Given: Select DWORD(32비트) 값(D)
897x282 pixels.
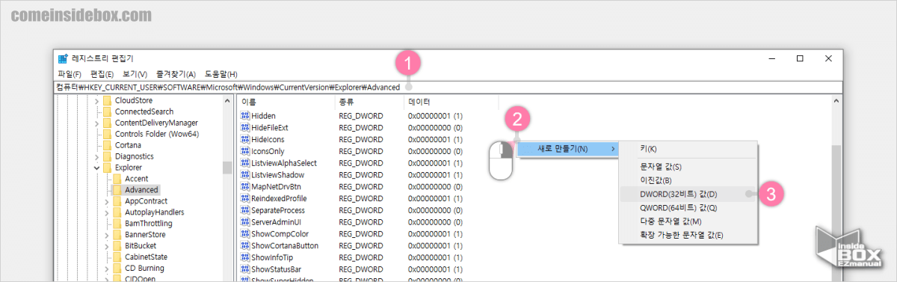Looking at the screenshot, I should [x=688, y=194].
